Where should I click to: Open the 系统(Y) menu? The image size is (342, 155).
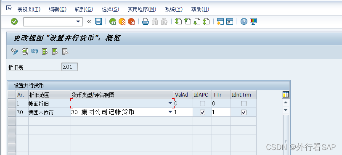coord(174,9)
